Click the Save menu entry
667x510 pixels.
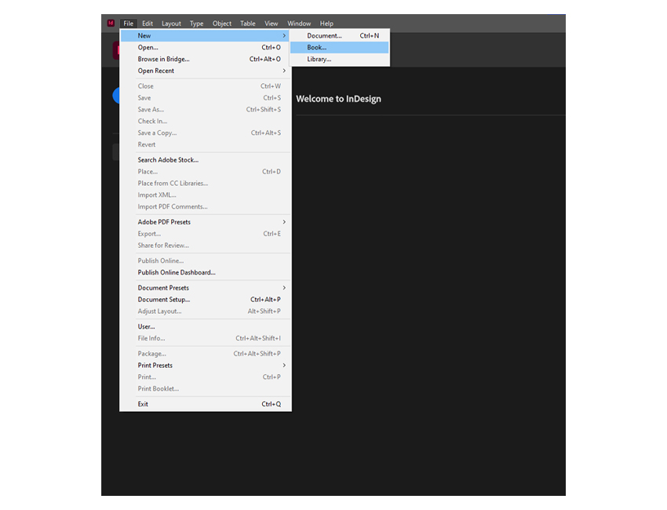(206, 98)
